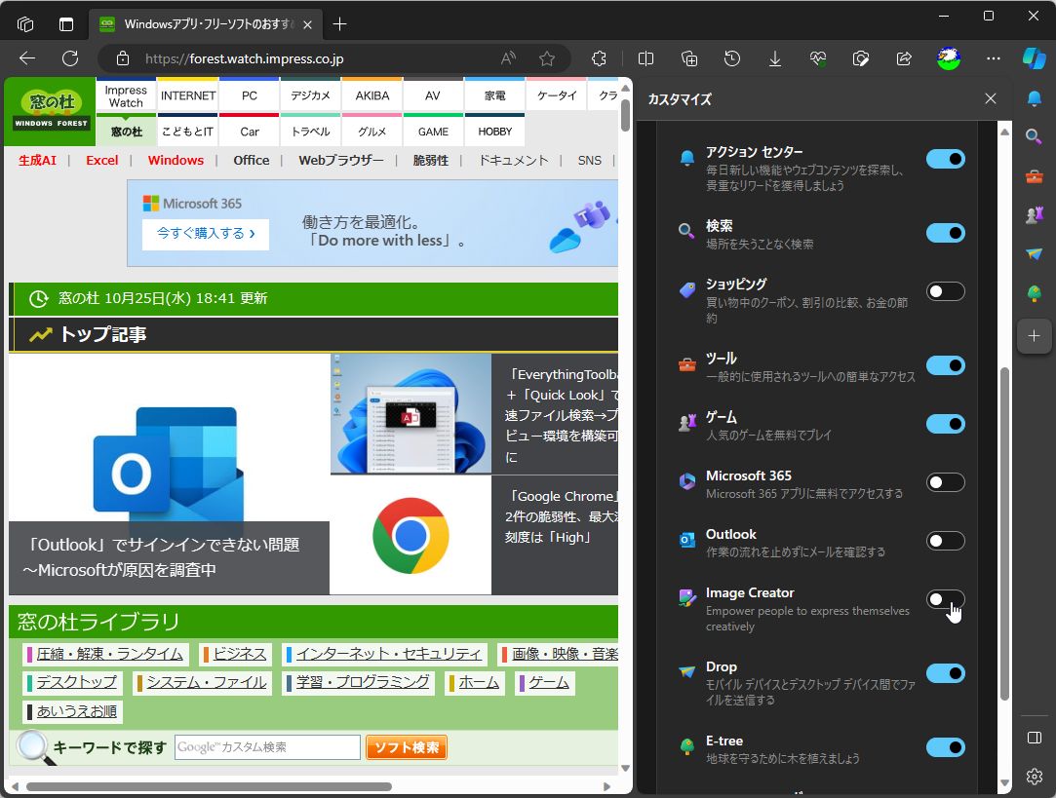Select the Excel menu item

pos(101,160)
